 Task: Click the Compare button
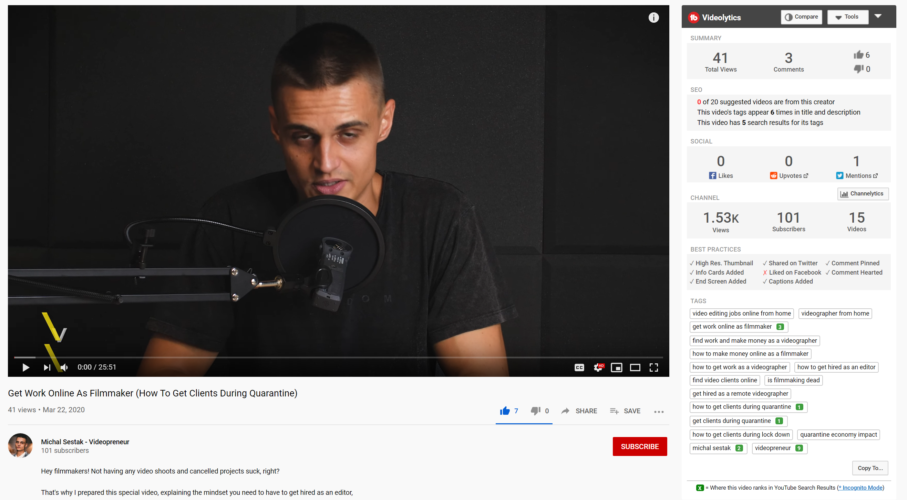point(801,17)
